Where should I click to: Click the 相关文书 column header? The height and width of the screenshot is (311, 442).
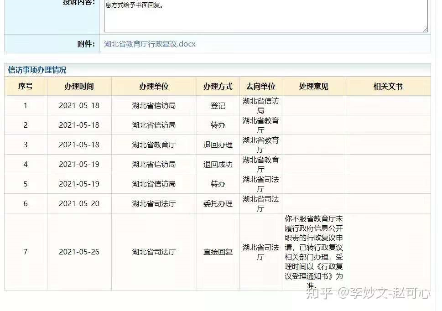point(388,86)
